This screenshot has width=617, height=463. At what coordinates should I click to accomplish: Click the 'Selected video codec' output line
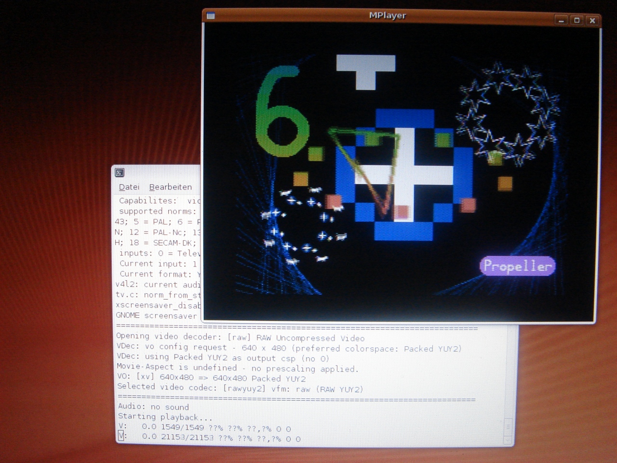click(240, 388)
